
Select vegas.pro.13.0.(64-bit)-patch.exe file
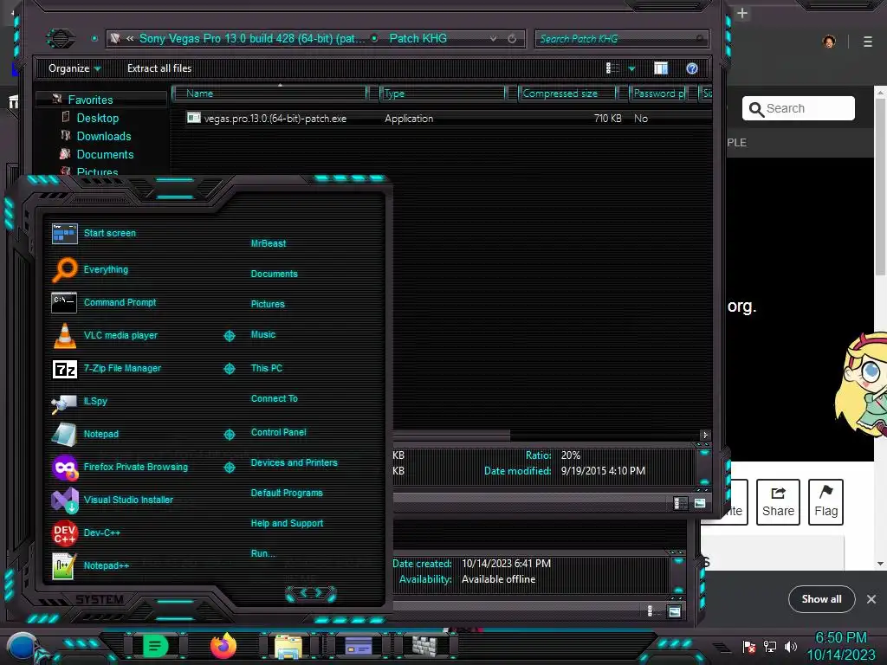tap(266, 118)
